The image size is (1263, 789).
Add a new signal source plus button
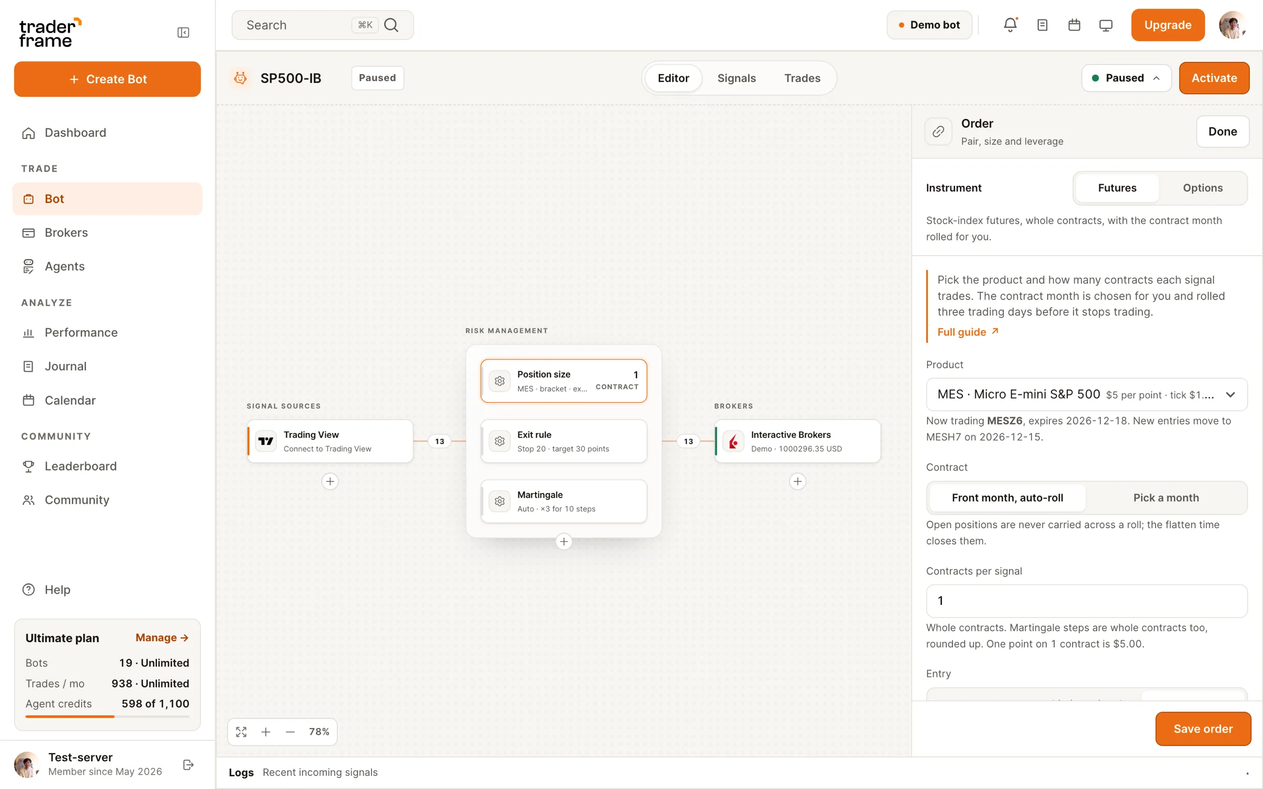click(x=330, y=481)
